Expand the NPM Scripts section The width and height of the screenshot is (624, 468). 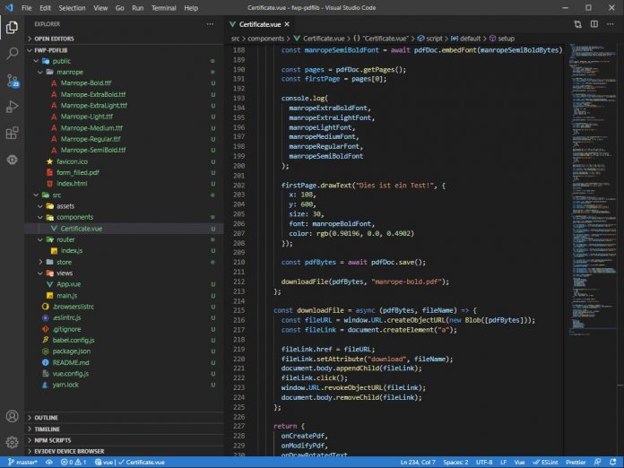click(x=124, y=440)
